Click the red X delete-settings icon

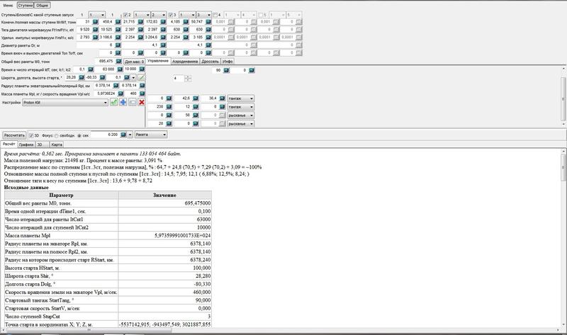[142, 102]
